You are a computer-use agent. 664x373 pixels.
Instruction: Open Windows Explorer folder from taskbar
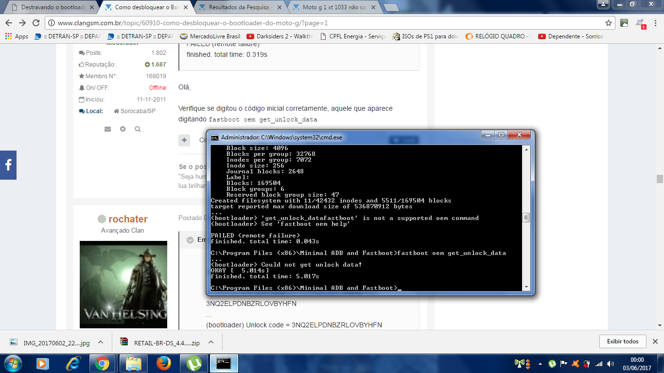[x=134, y=363]
